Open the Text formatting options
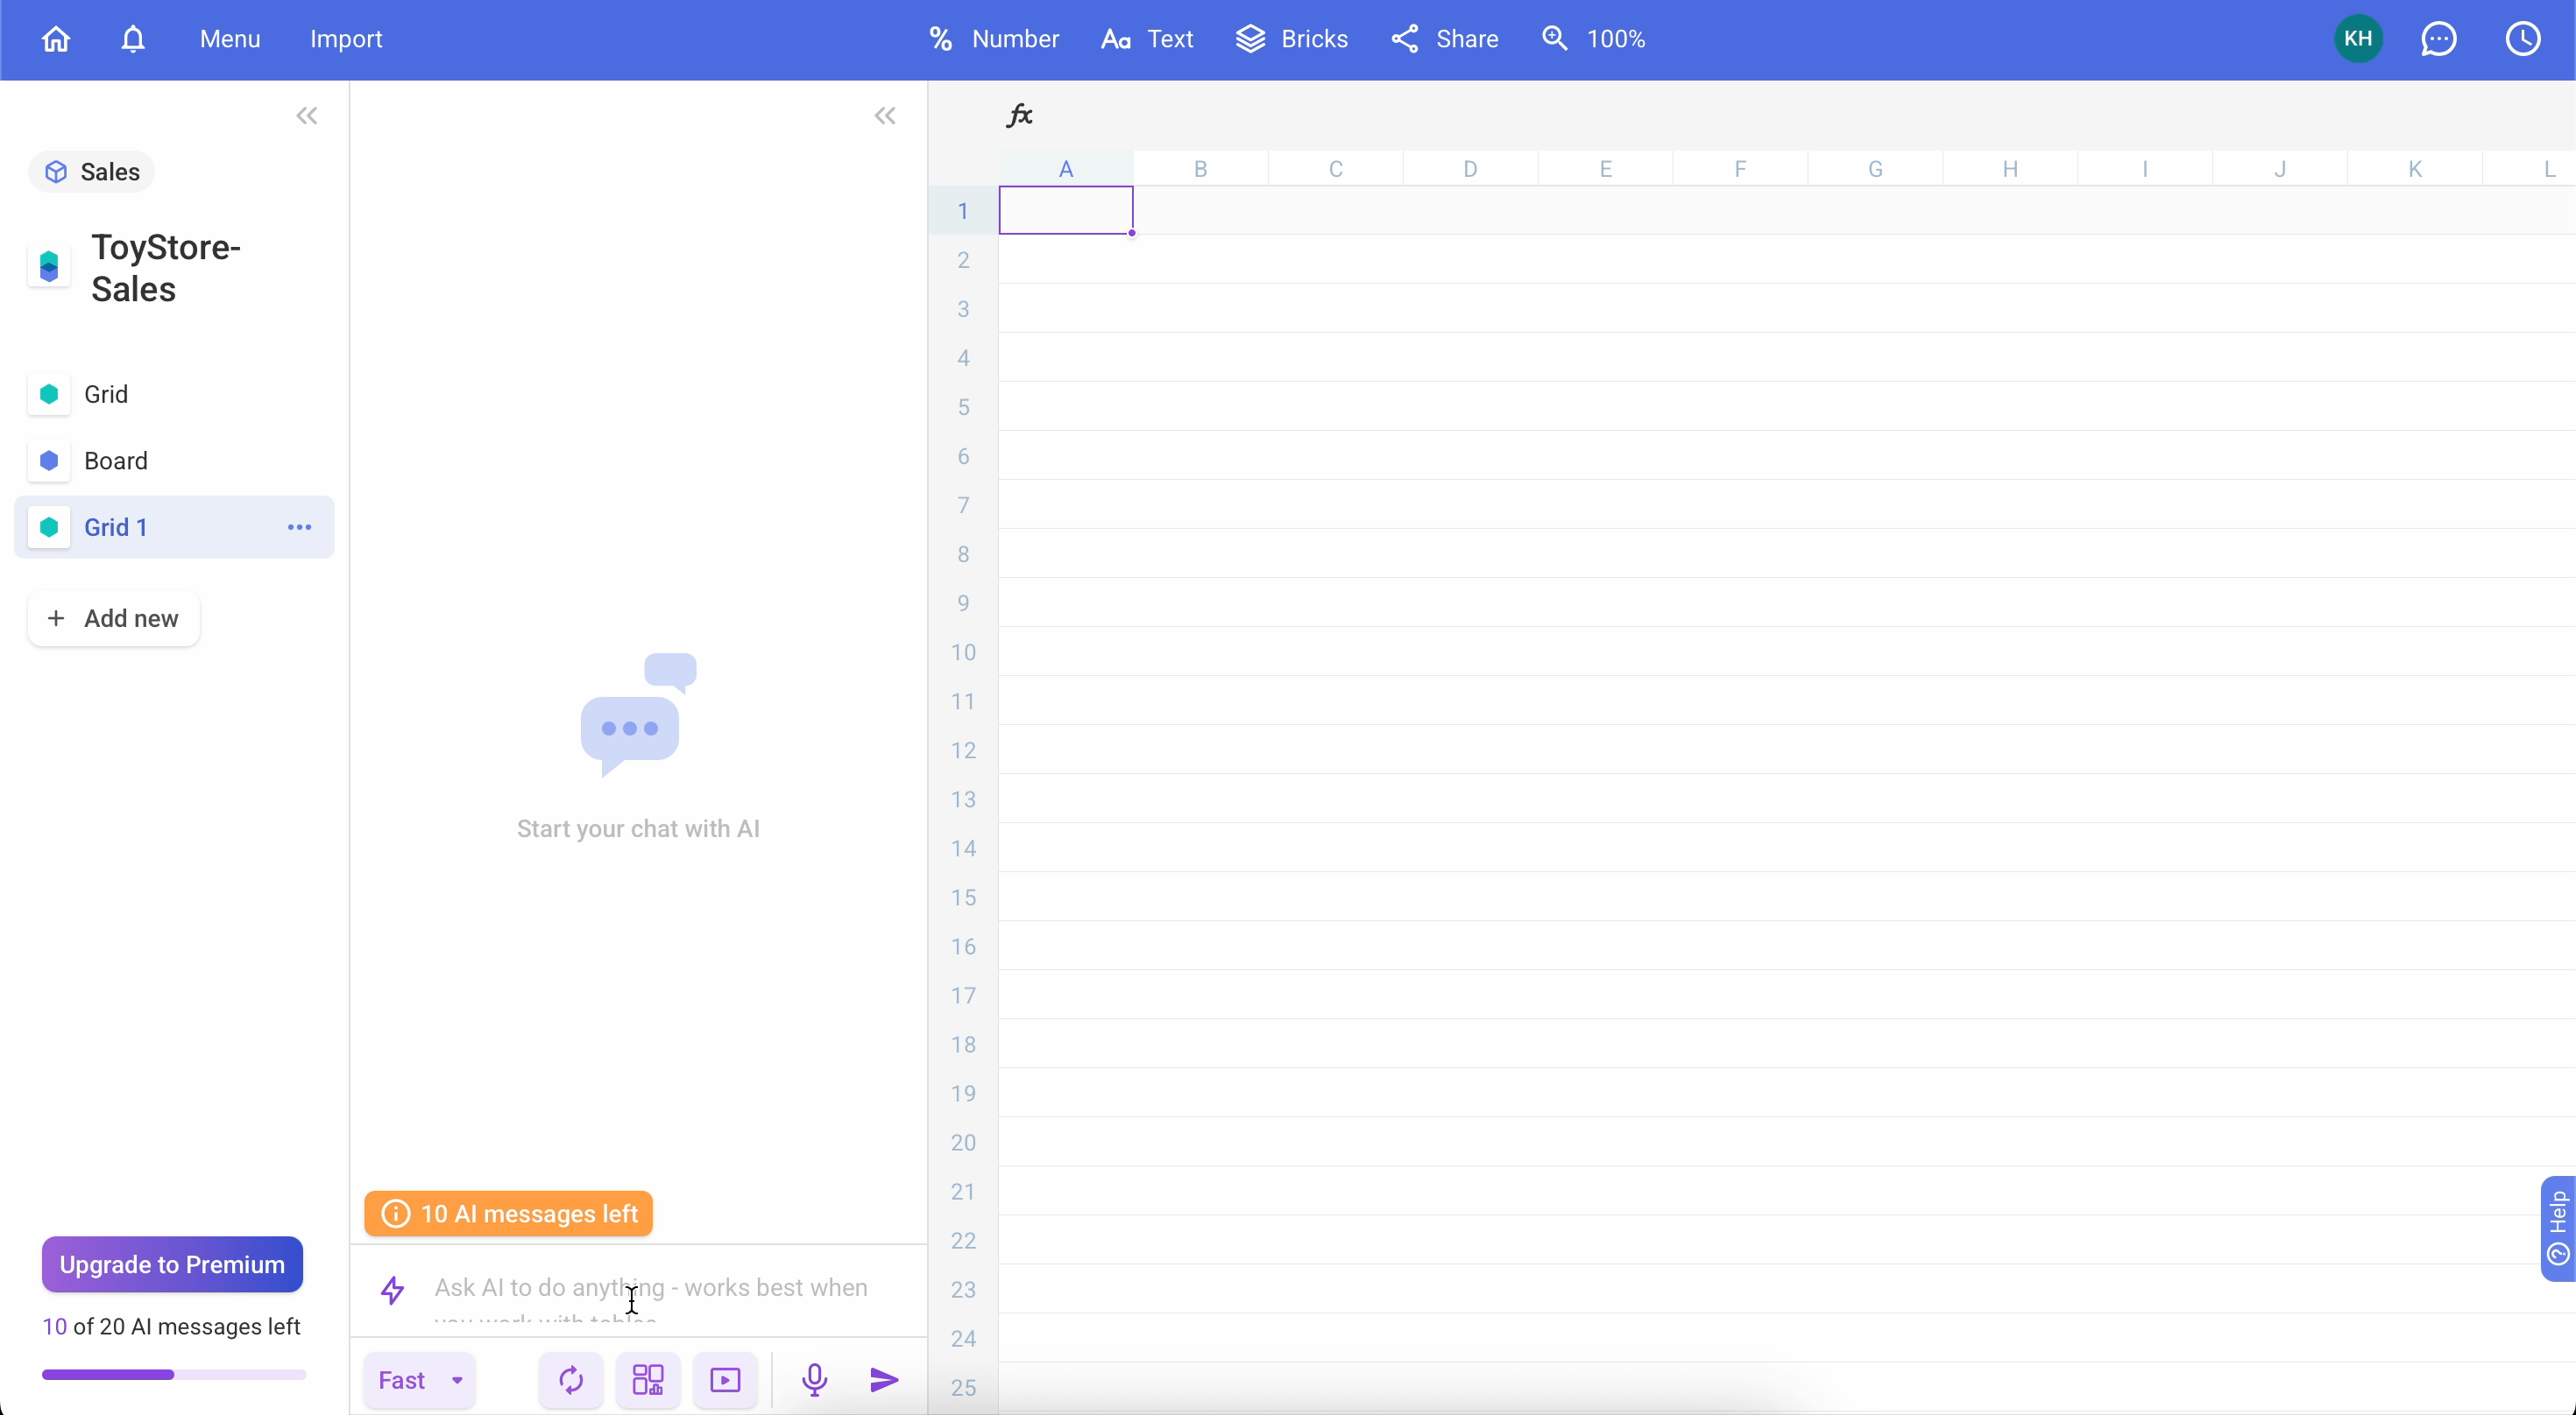The height and width of the screenshot is (1415, 2576). click(x=1146, y=39)
